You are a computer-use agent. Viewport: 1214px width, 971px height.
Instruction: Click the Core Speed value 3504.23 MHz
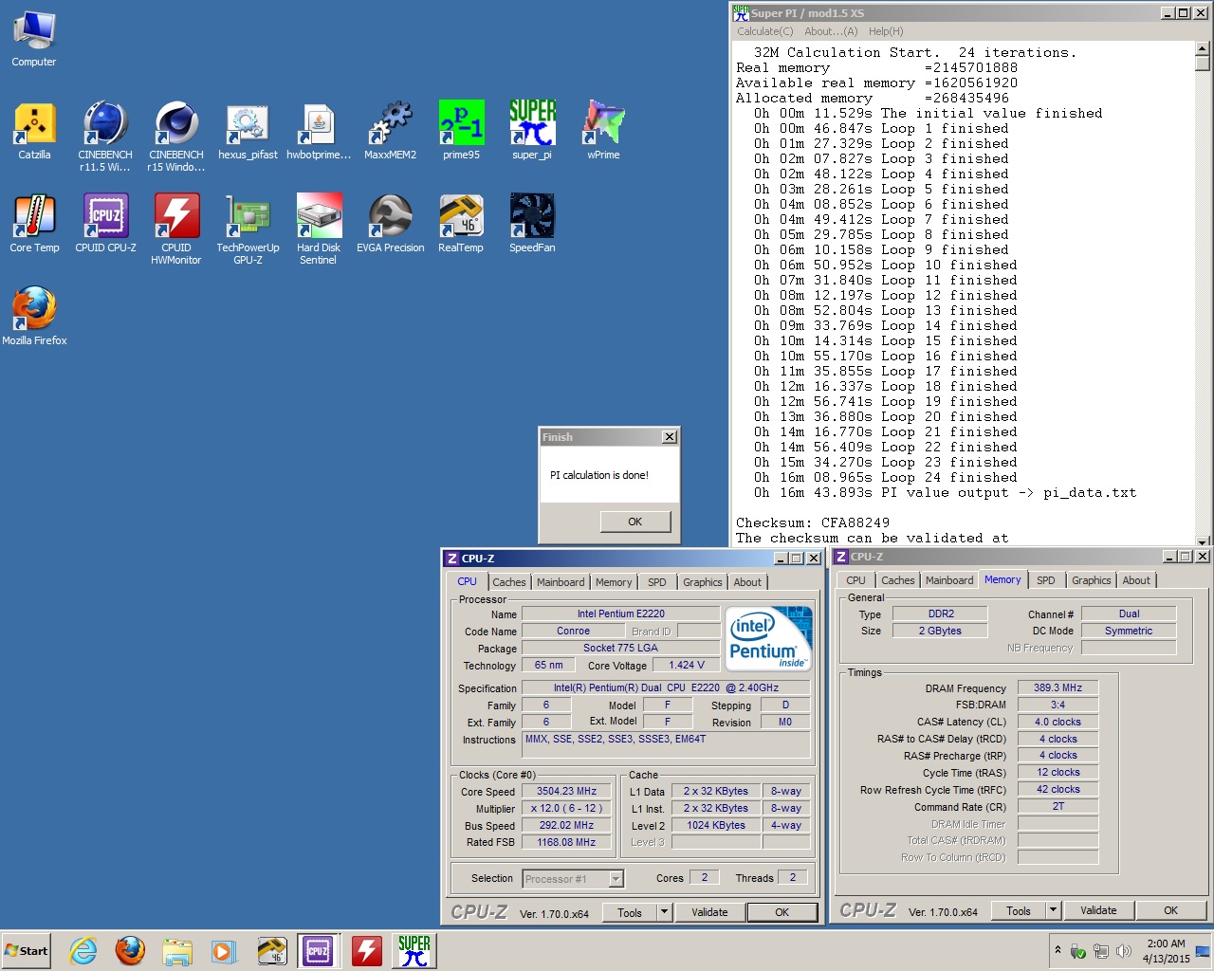566,791
